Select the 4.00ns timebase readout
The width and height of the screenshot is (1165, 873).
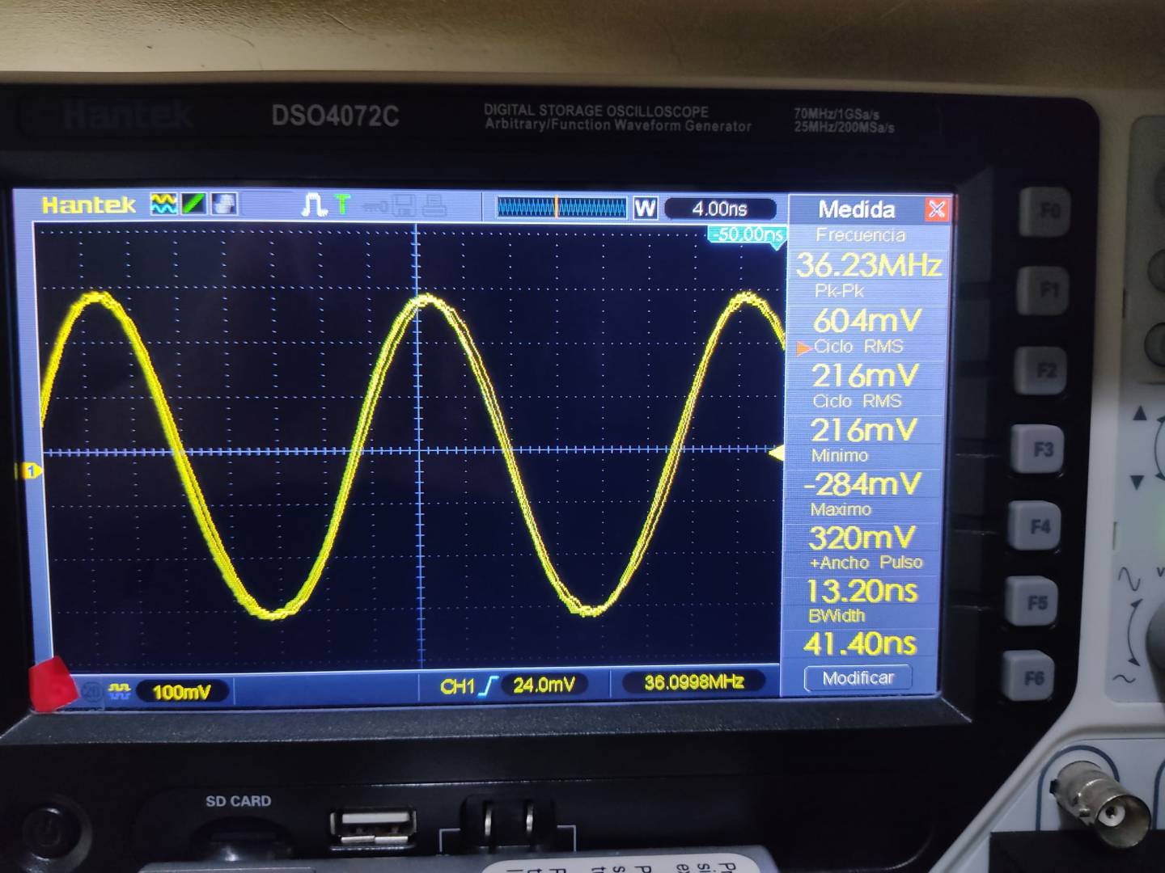(719, 209)
